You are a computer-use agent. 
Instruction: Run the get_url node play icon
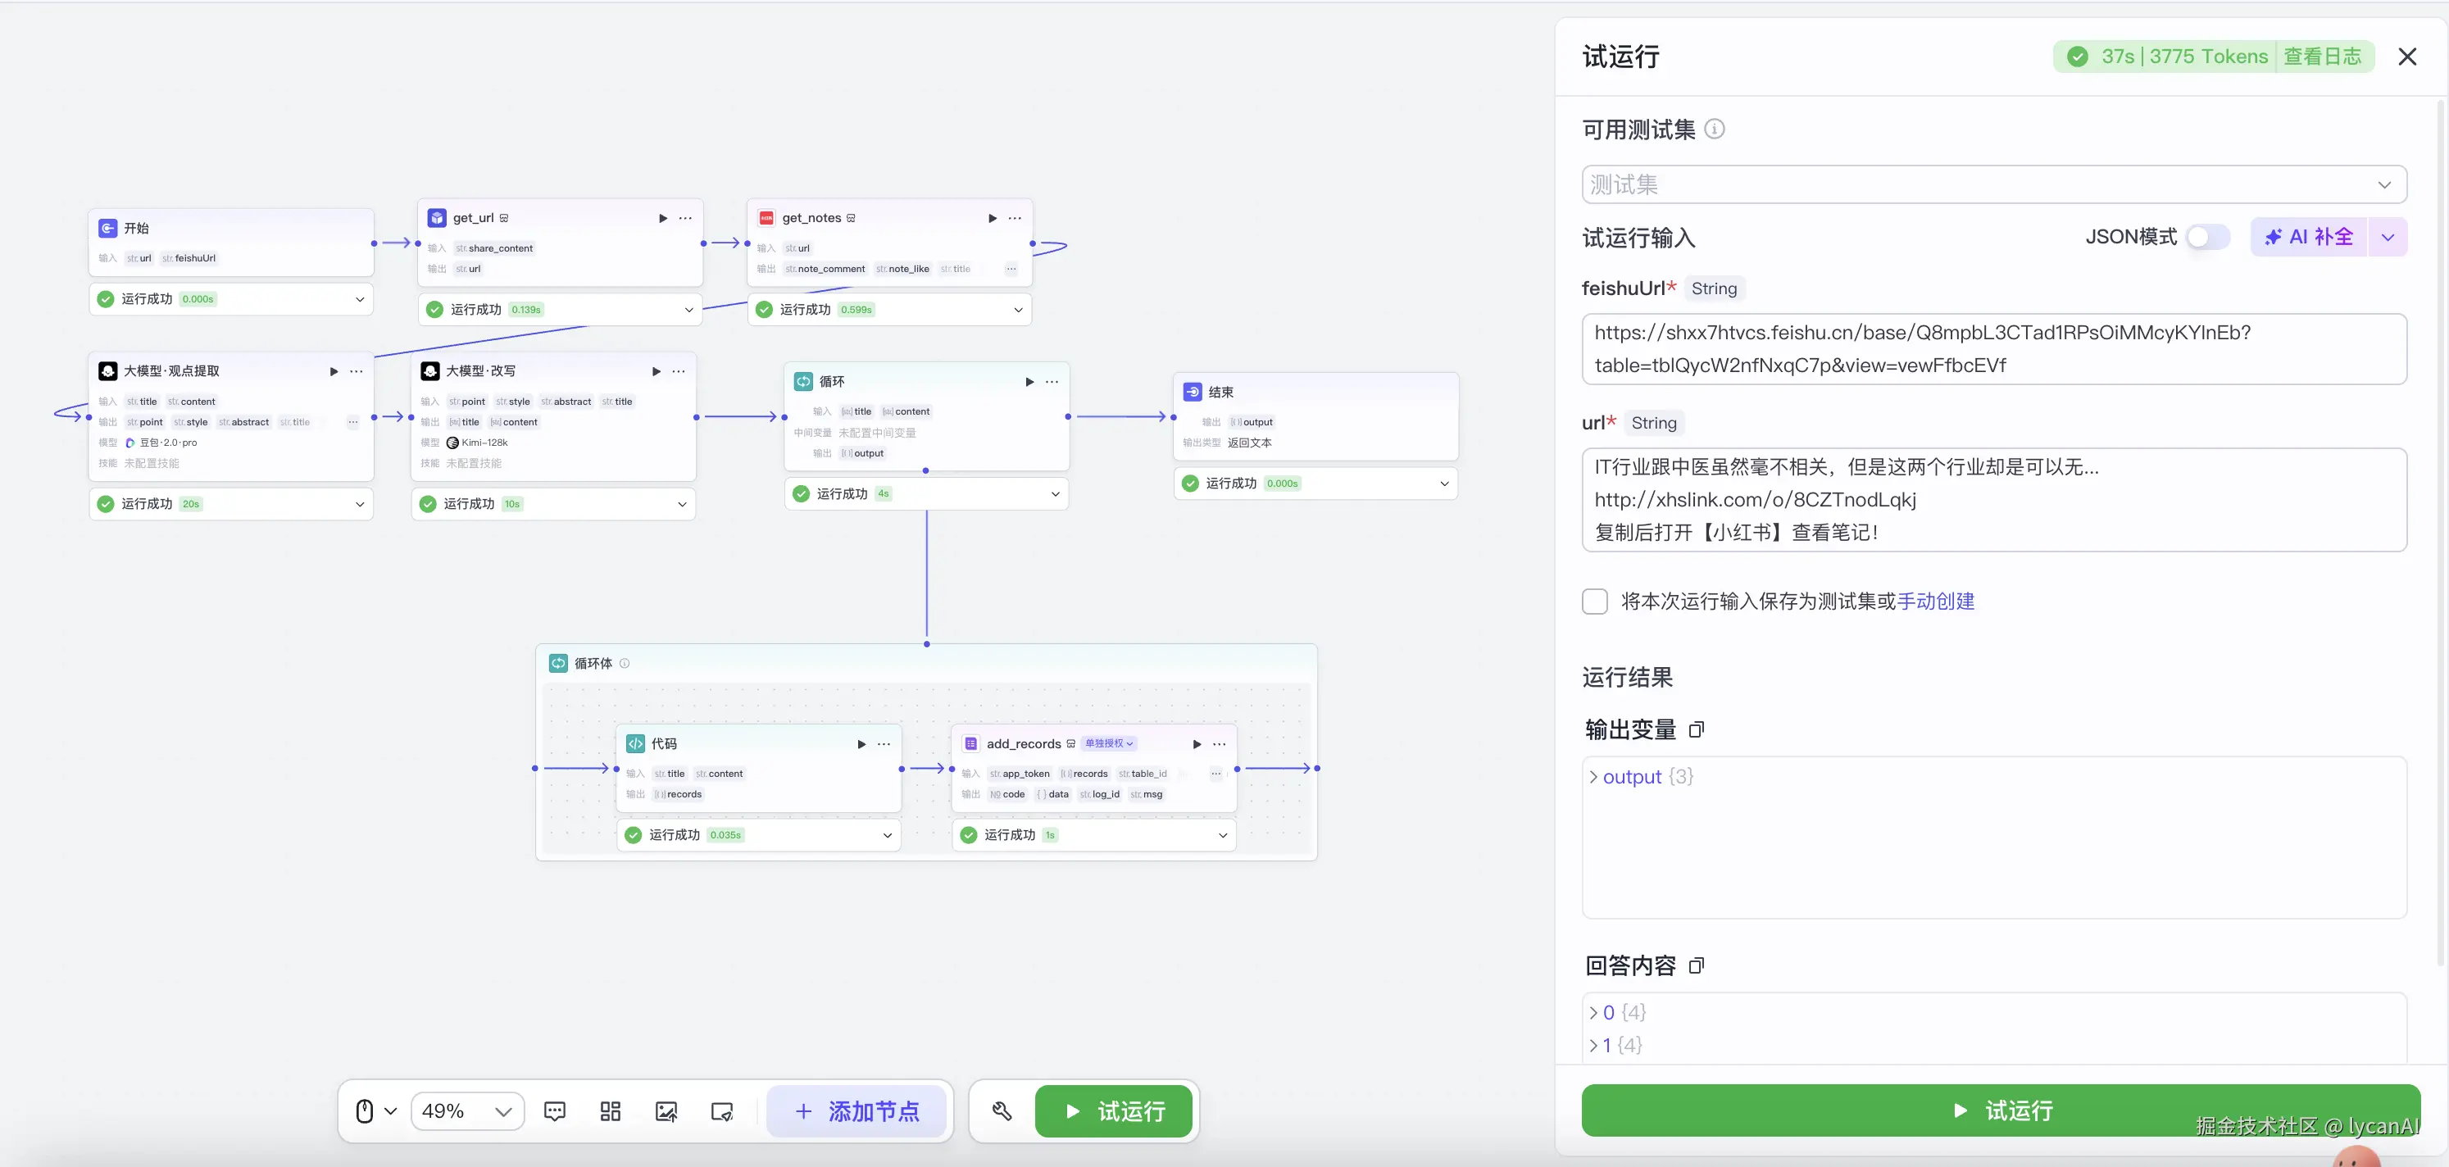662,219
